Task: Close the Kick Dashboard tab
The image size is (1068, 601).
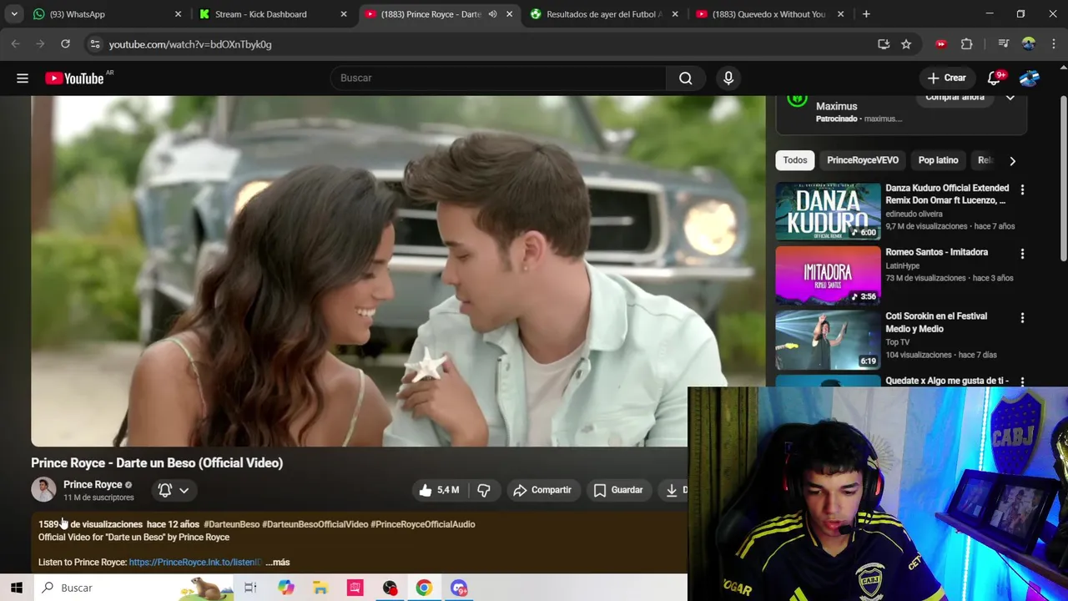Action: 343,14
